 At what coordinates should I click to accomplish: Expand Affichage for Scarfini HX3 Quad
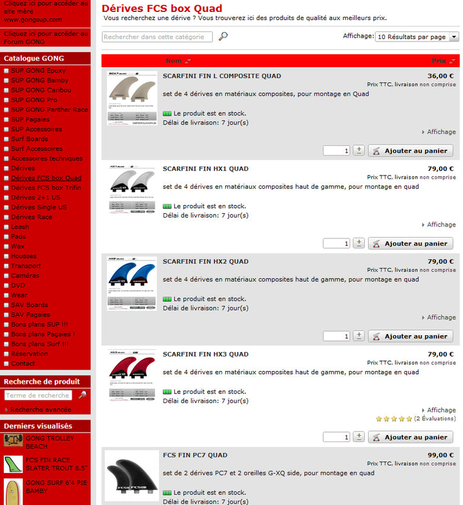[439, 410]
